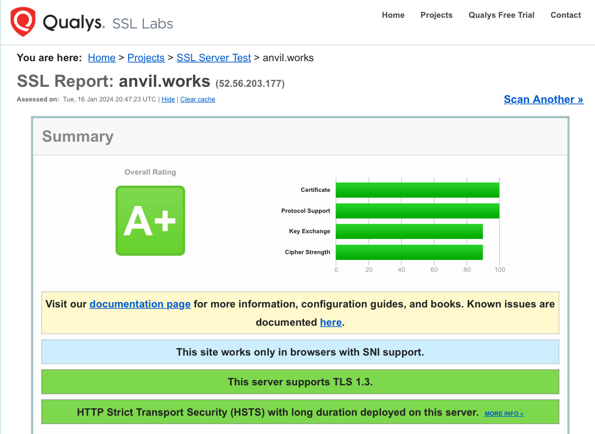The height and width of the screenshot is (434, 595).
Task: Click the 'Summary' section heading
Action: pos(78,136)
